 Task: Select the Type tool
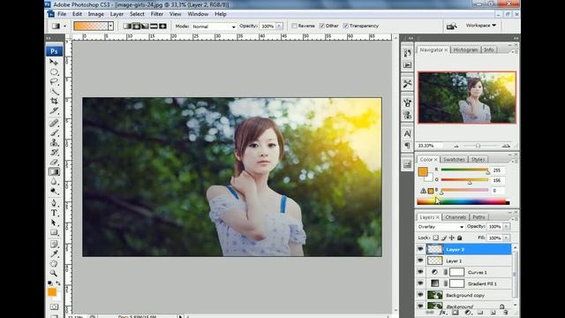pos(54,213)
